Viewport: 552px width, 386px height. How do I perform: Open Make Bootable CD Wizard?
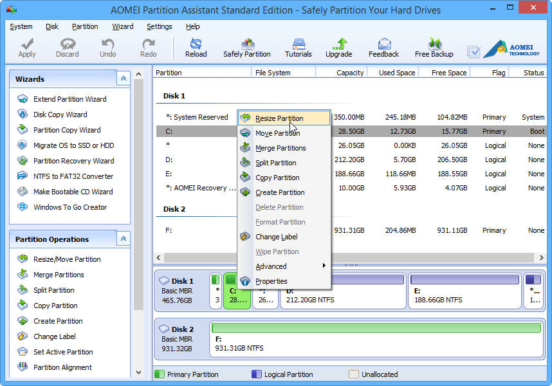click(x=73, y=192)
